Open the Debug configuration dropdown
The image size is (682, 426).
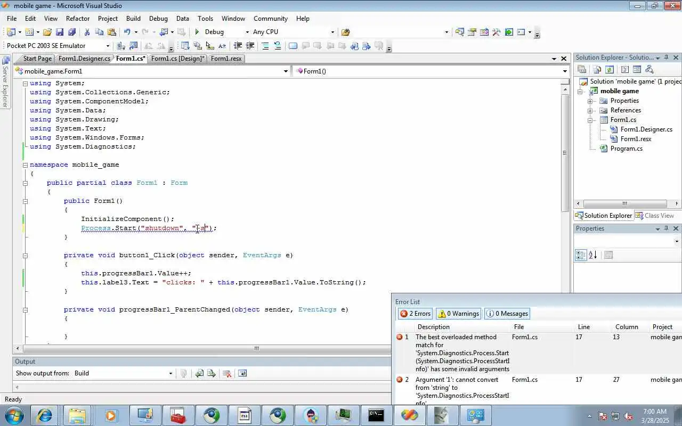[246, 32]
